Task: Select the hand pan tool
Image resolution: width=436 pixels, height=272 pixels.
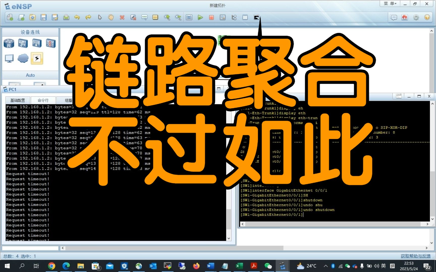Action: pos(111,17)
